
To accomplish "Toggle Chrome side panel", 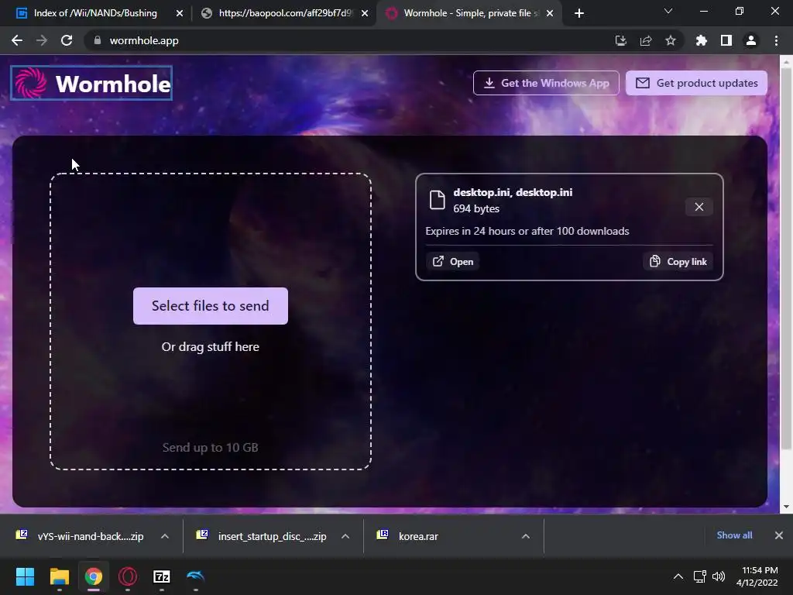I will pyautogui.click(x=726, y=40).
